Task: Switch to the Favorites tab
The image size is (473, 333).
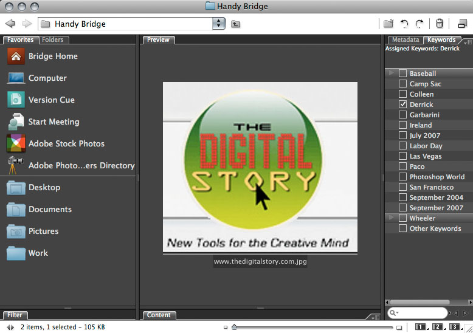Action: [x=20, y=40]
